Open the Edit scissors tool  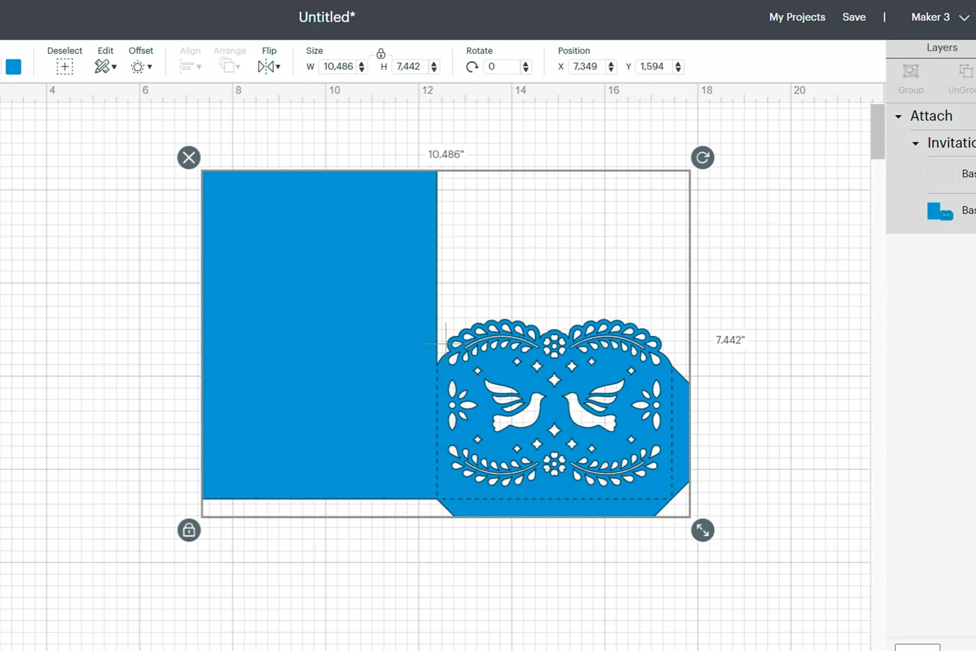click(x=105, y=66)
